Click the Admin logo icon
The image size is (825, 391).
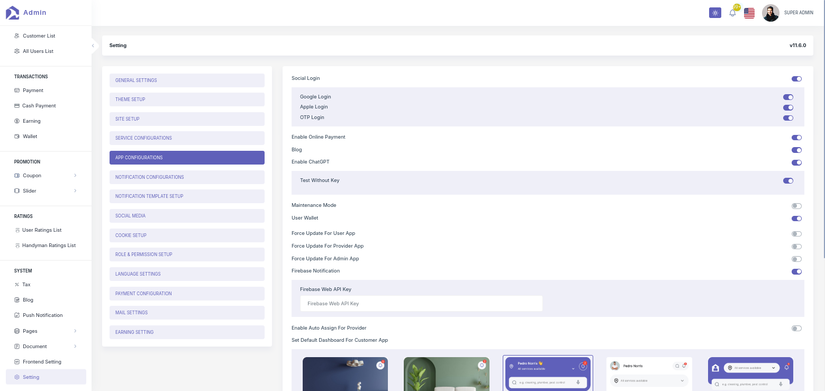coord(12,13)
